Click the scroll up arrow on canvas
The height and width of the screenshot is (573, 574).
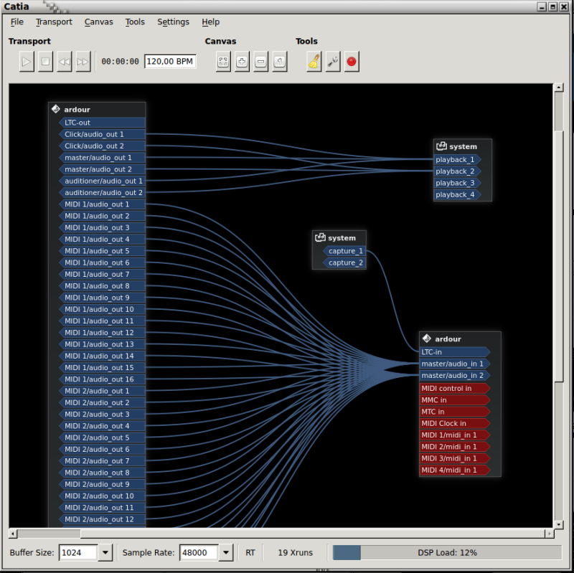[559, 87]
